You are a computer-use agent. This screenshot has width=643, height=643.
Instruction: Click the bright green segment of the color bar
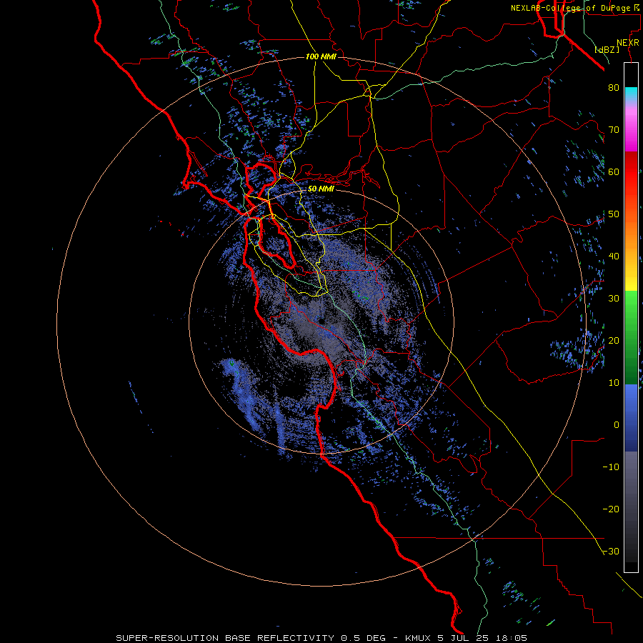click(x=631, y=304)
